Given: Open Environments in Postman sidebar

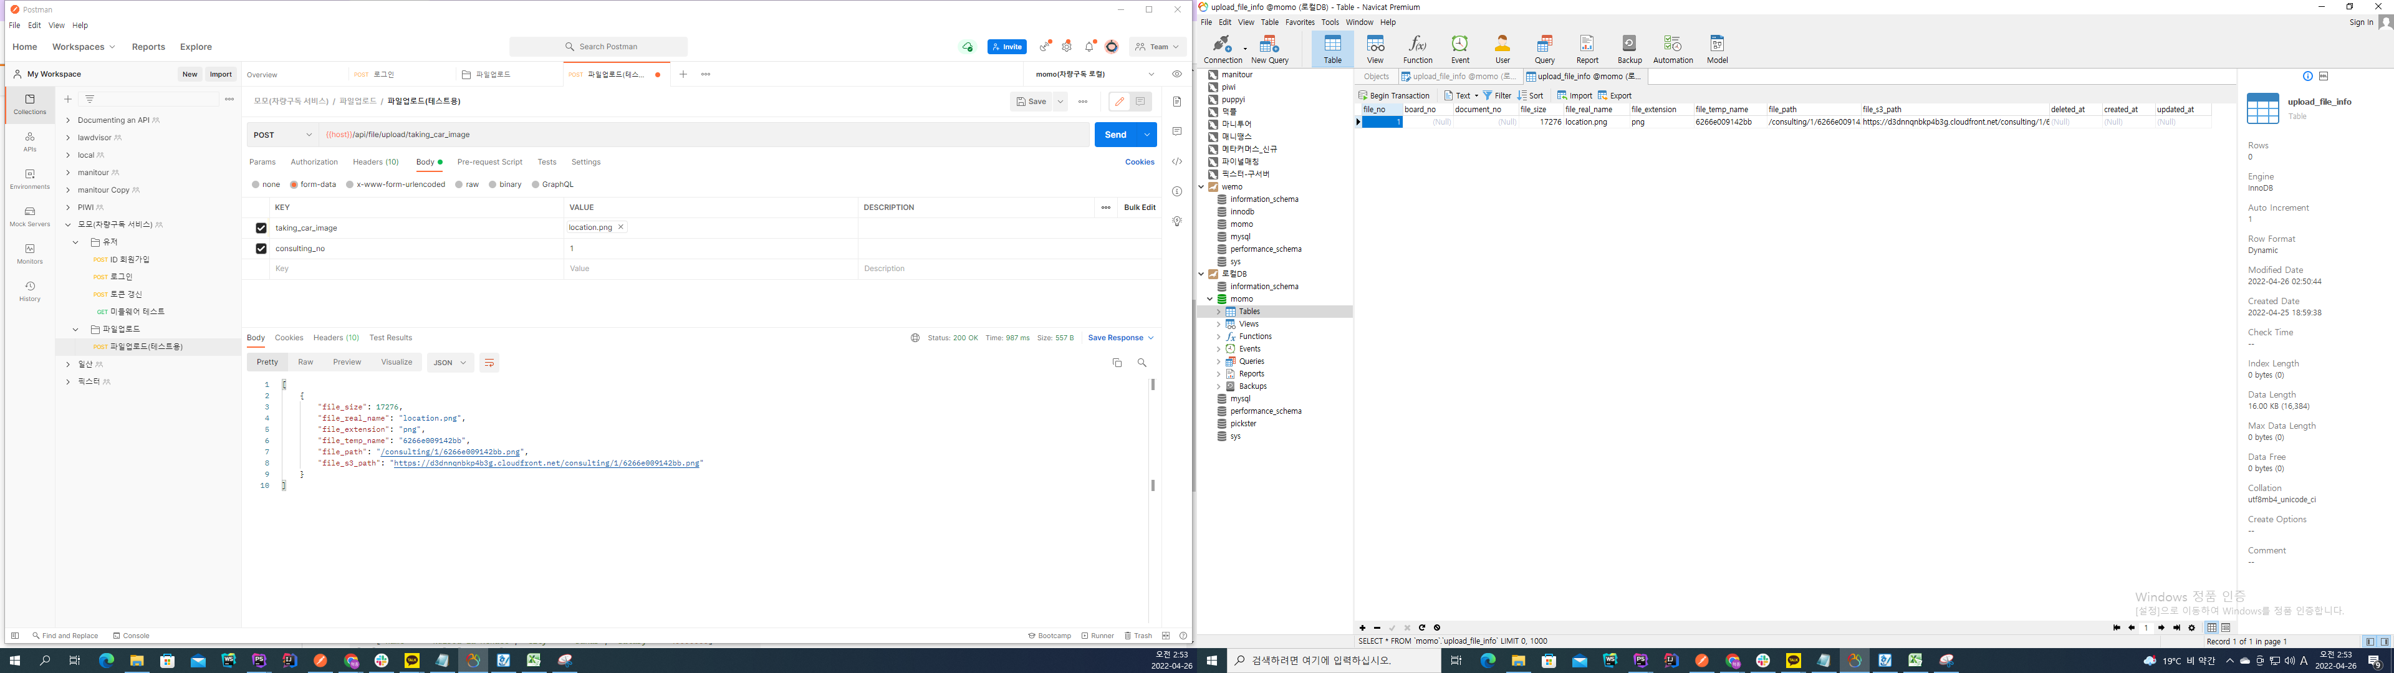Looking at the screenshot, I should pyautogui.click(x=30, y=179).
